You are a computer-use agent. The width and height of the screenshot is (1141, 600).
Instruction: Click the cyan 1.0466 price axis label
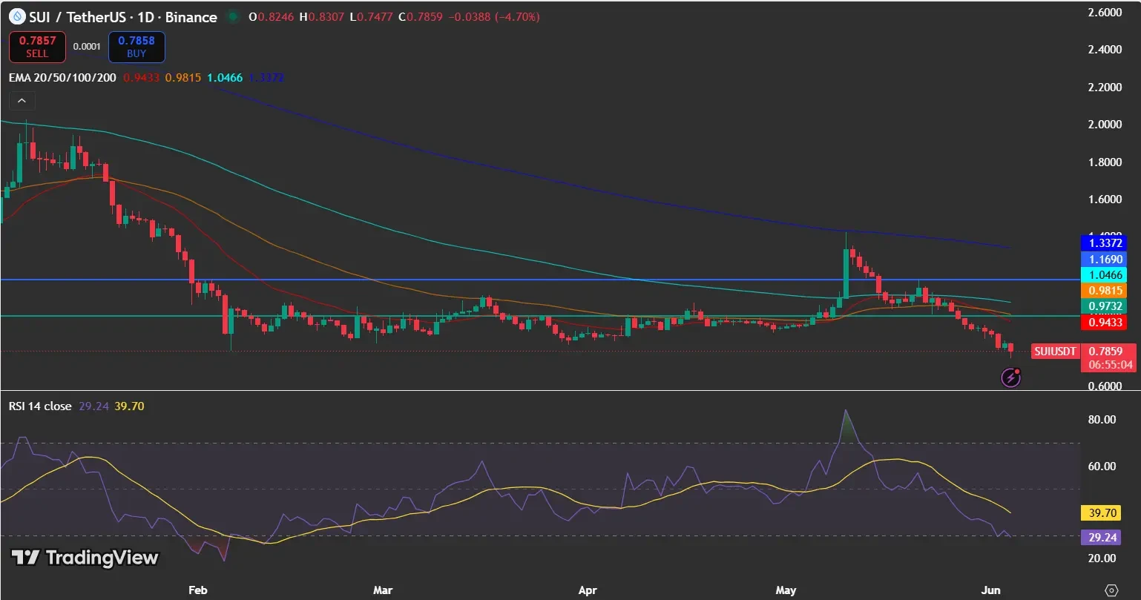point(1103,274)
